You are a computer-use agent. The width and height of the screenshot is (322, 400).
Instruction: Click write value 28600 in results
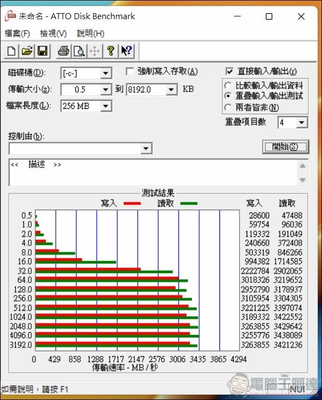259,216
